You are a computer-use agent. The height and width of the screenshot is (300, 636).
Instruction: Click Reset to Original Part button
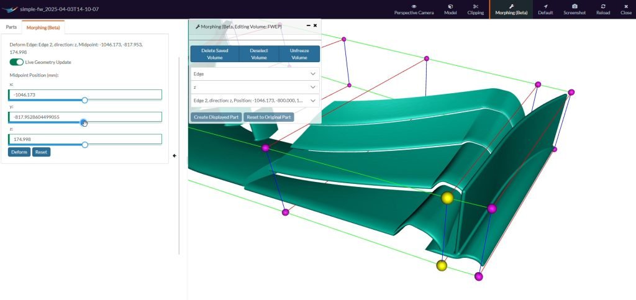coord(268,117)
